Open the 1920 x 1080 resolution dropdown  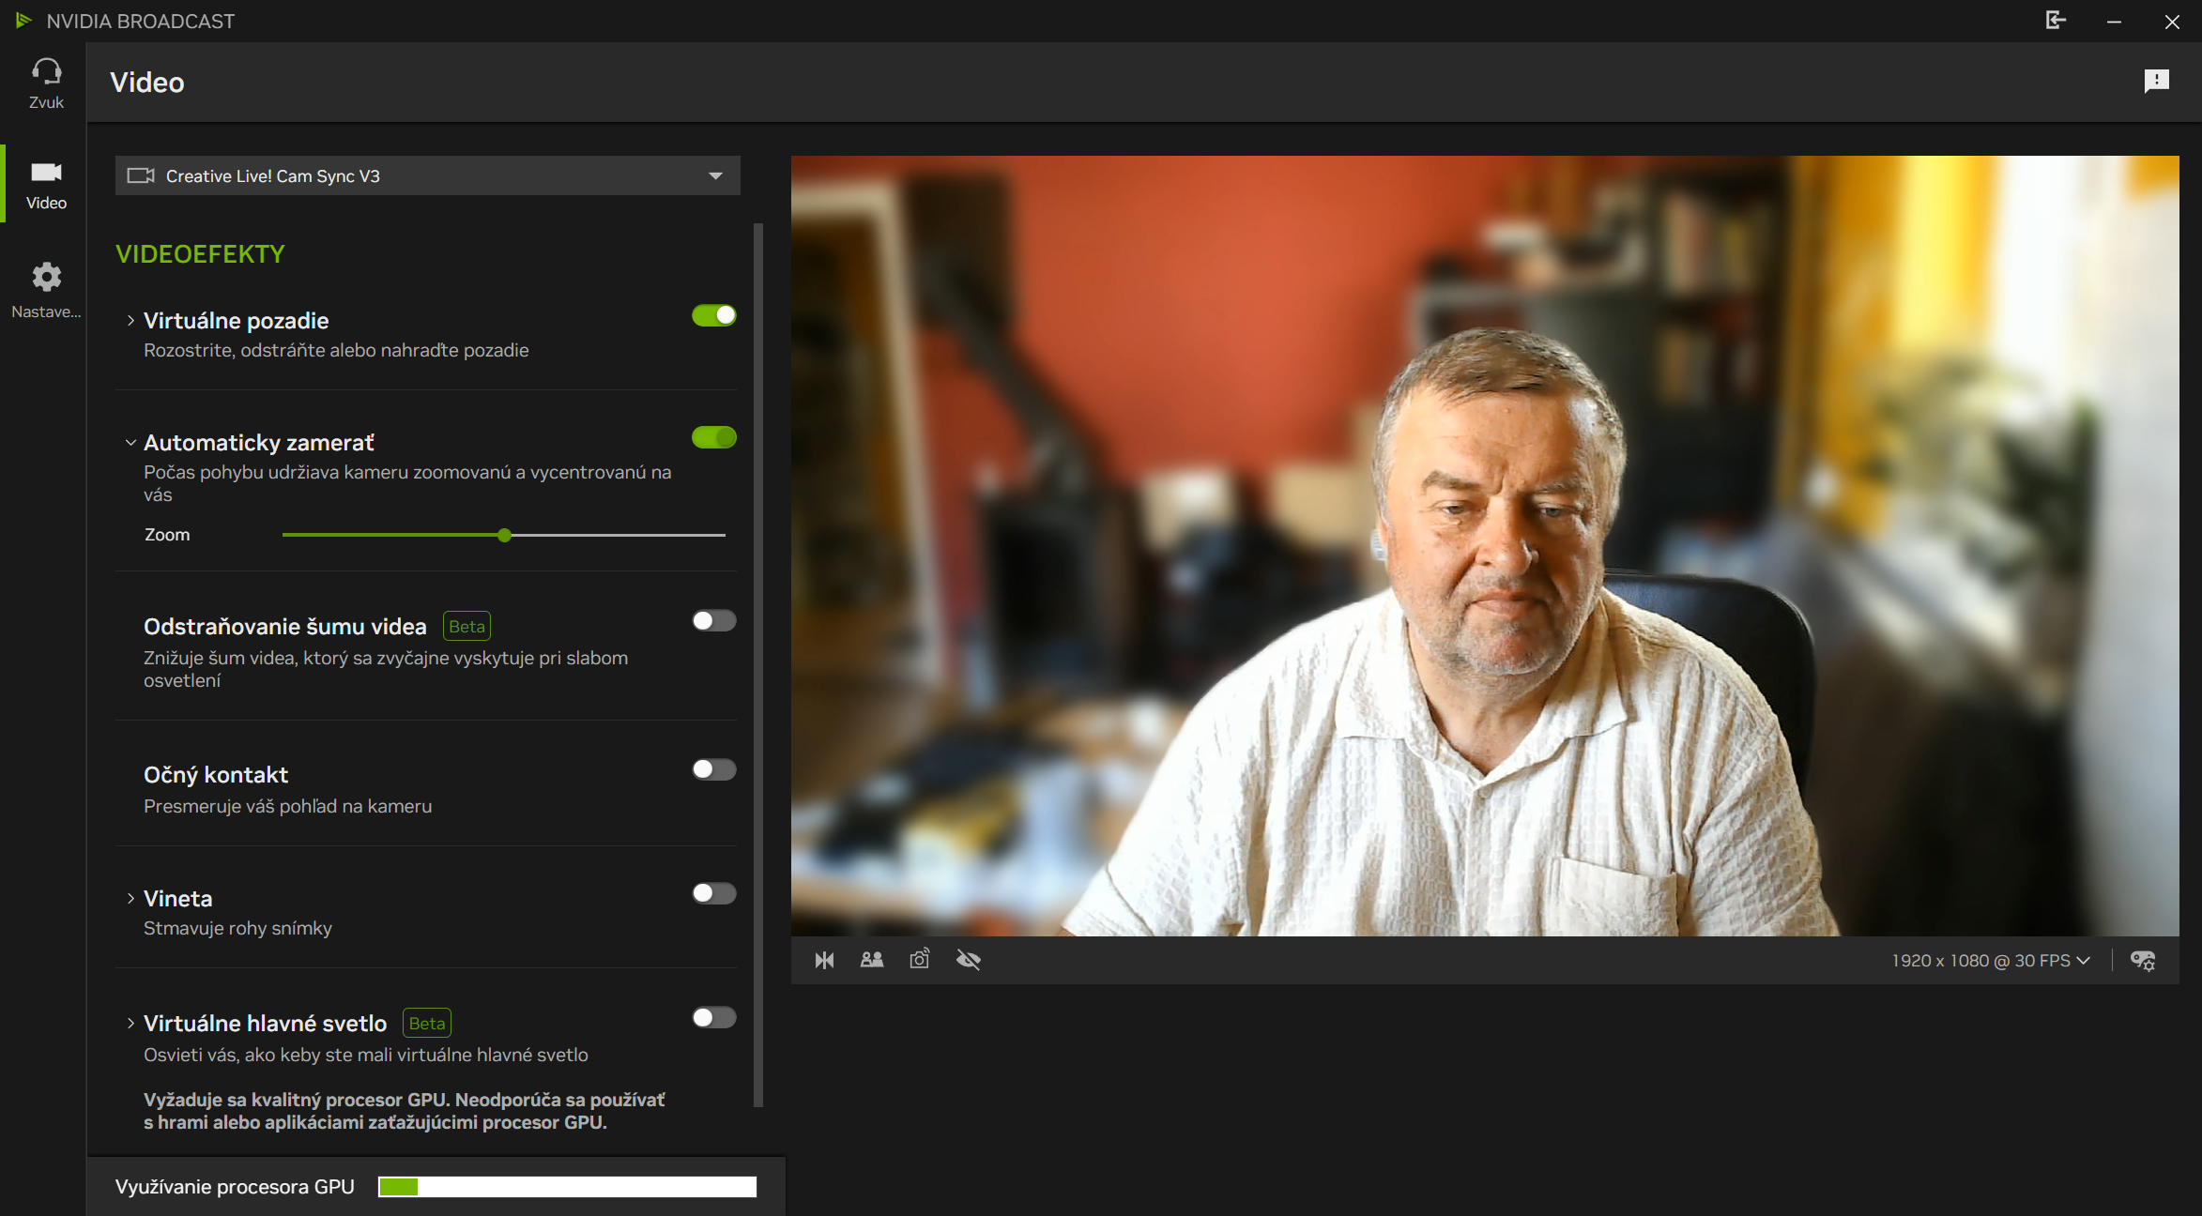click(1990, 961)
